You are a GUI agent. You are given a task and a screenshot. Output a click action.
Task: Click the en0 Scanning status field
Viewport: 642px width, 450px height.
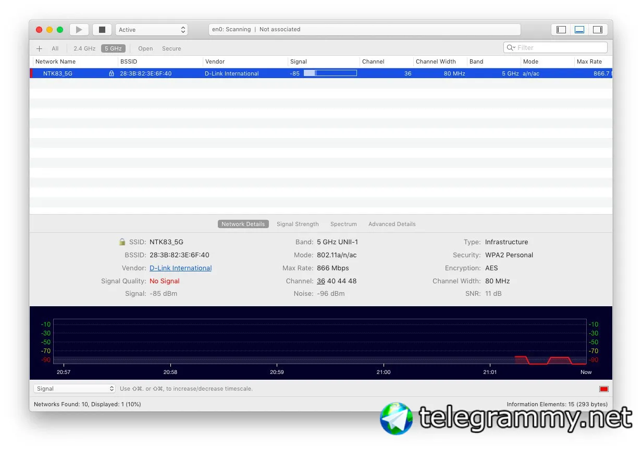point(364,30)
